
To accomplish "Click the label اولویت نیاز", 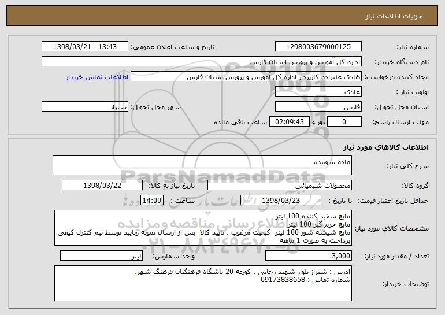I will [413, 92].
